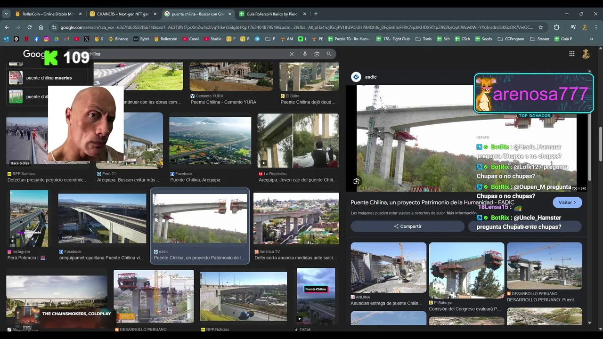The image size is (603, 339).
Task: Open the Seeds spreadsheet bookmark
Action: click(x=483, y=39)
